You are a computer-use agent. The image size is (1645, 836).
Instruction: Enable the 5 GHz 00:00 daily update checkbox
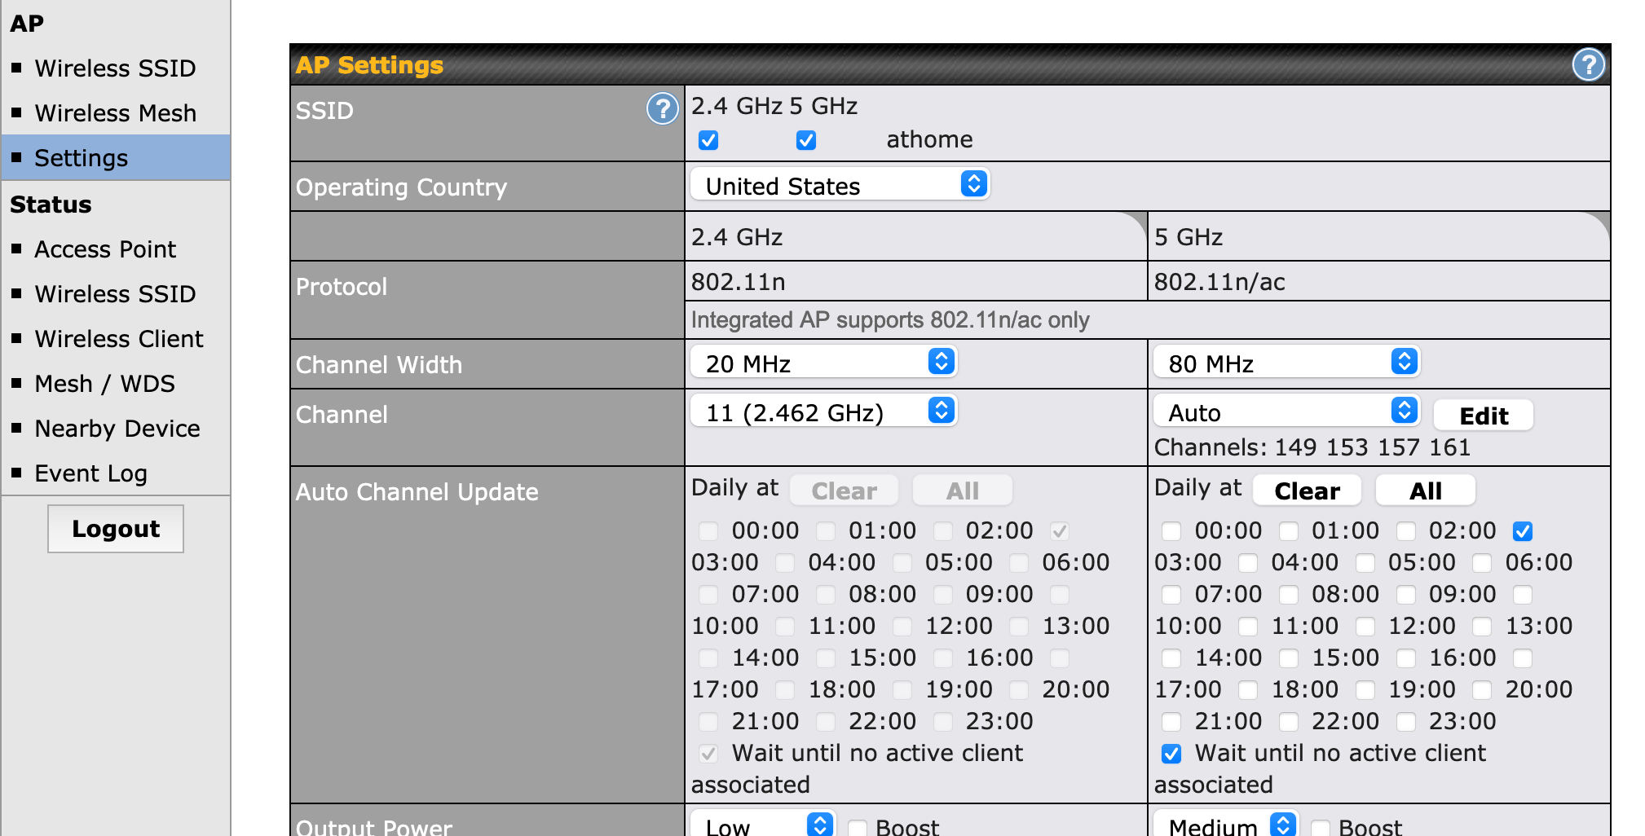1171,531
